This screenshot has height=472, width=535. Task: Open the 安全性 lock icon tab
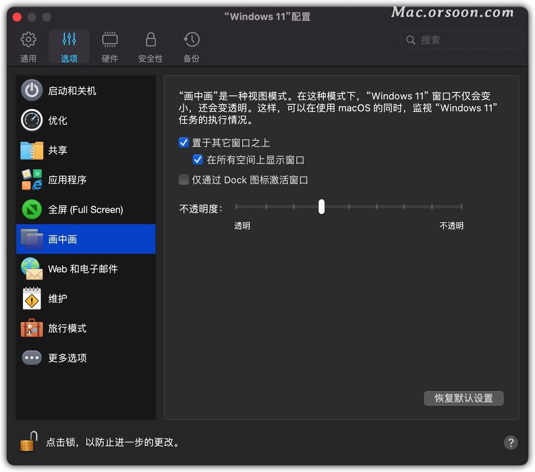pyautogui.click(x=150, y=46)
